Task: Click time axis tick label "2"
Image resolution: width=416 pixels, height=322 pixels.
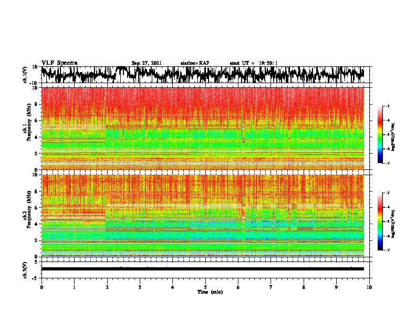Action: (x=107, y=287)
